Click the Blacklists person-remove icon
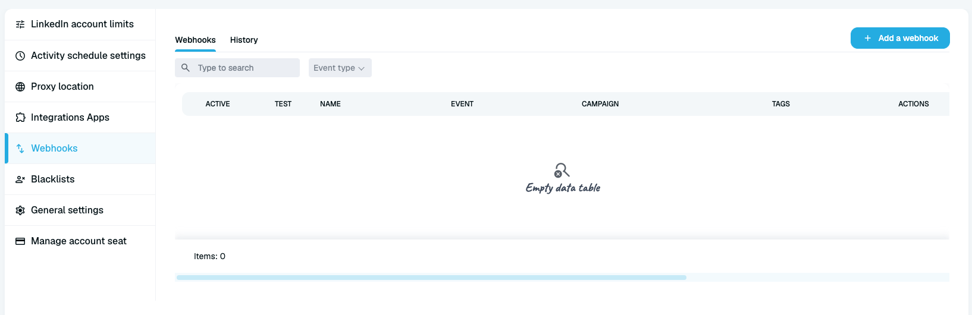Screen dimensions: 972x315 (x=20, y=179)
